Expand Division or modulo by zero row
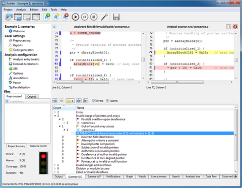The height and width of the screenshot is (188, 242). [55, 168]
